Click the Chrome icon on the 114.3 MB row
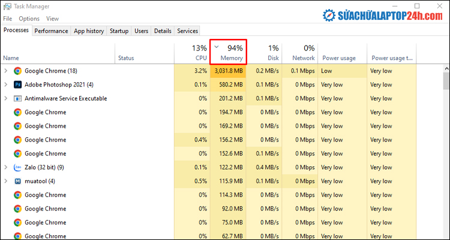This screenshot has width=450, height=240. (18, 195)
